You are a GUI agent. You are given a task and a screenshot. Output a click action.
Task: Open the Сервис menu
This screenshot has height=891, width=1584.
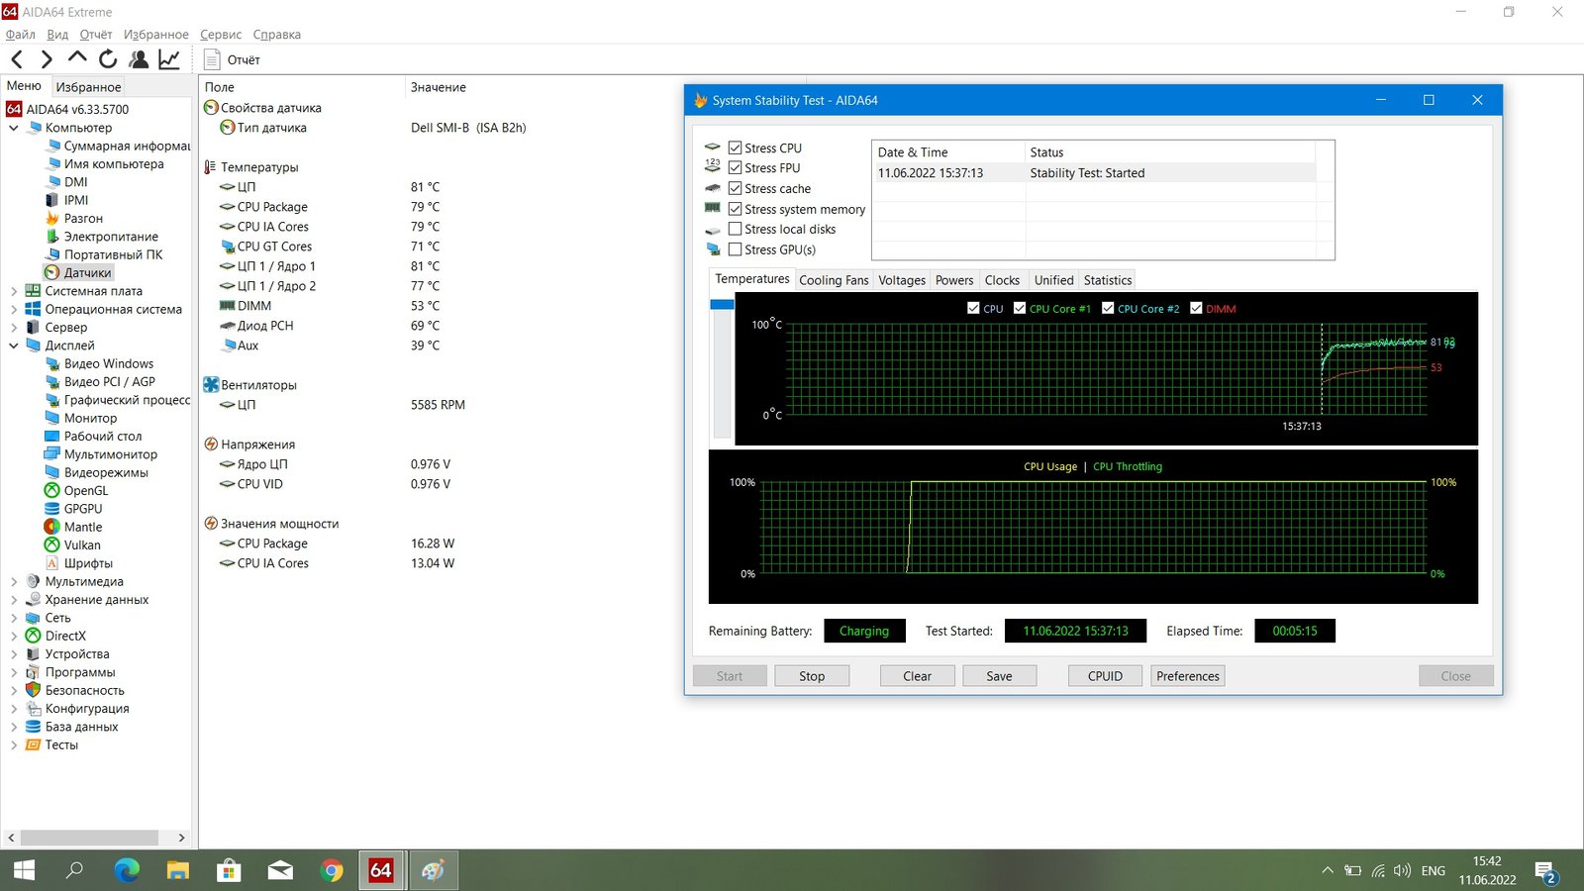click(221, 34)
